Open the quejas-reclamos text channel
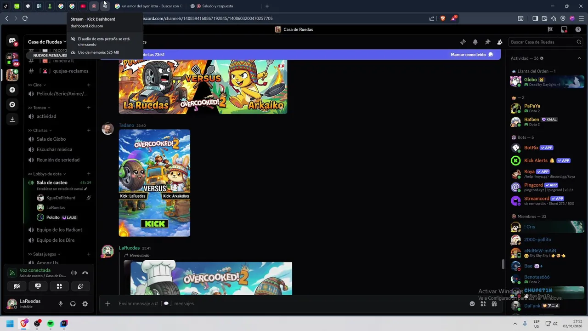The height and width of the screenshot is (331, 588). (x=59, y=71)
